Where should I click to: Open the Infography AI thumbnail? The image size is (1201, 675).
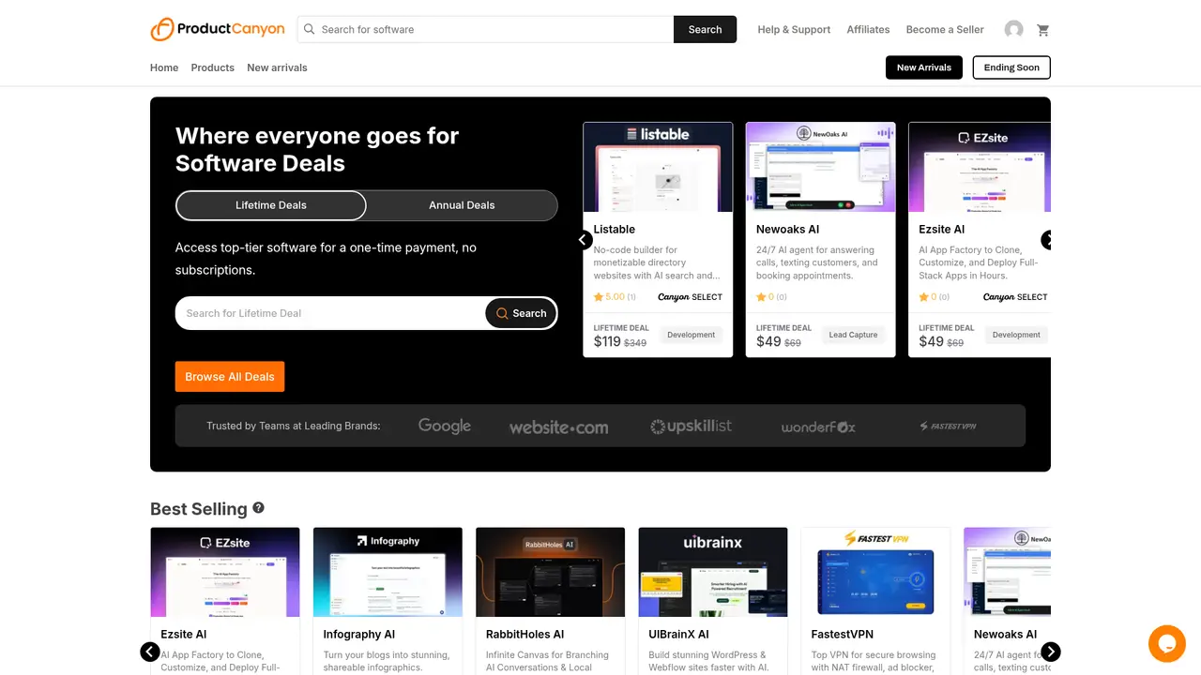[388, 572]
